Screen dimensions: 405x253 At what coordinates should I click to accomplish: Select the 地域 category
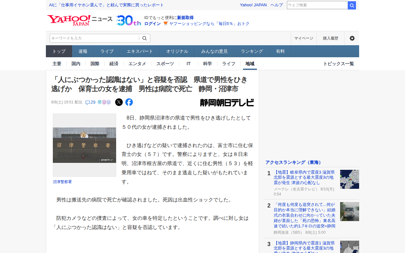(x=250, y=64)
